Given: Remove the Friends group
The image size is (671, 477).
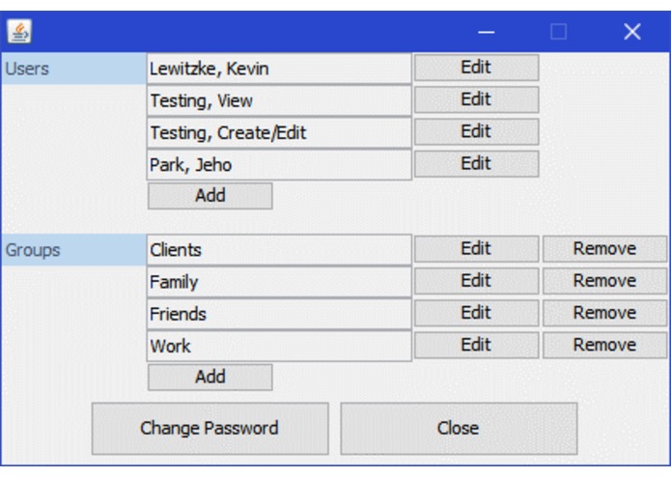Looking at the screenshot, I should 604,313.
